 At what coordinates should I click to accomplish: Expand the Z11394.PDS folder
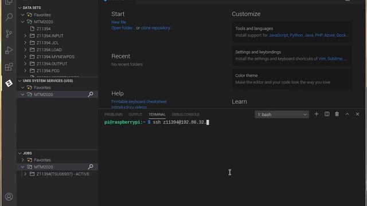click(x=25, y=71)
